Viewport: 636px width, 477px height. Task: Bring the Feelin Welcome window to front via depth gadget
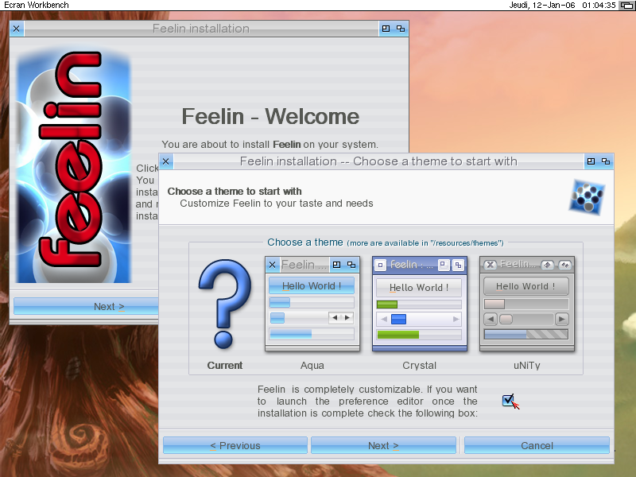point(401,29)
